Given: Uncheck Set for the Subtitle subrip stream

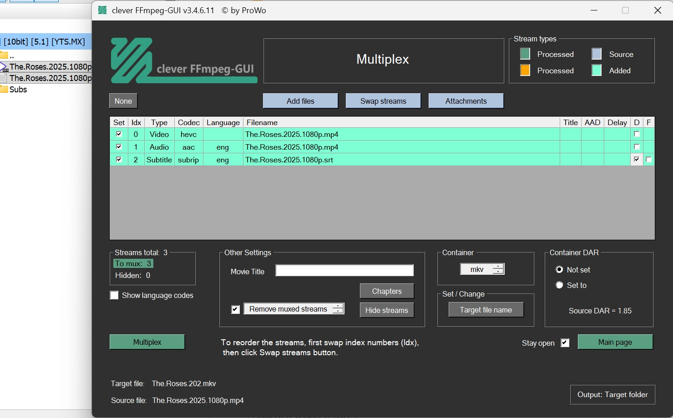Looking at the screenshot, I should point(119,160).
